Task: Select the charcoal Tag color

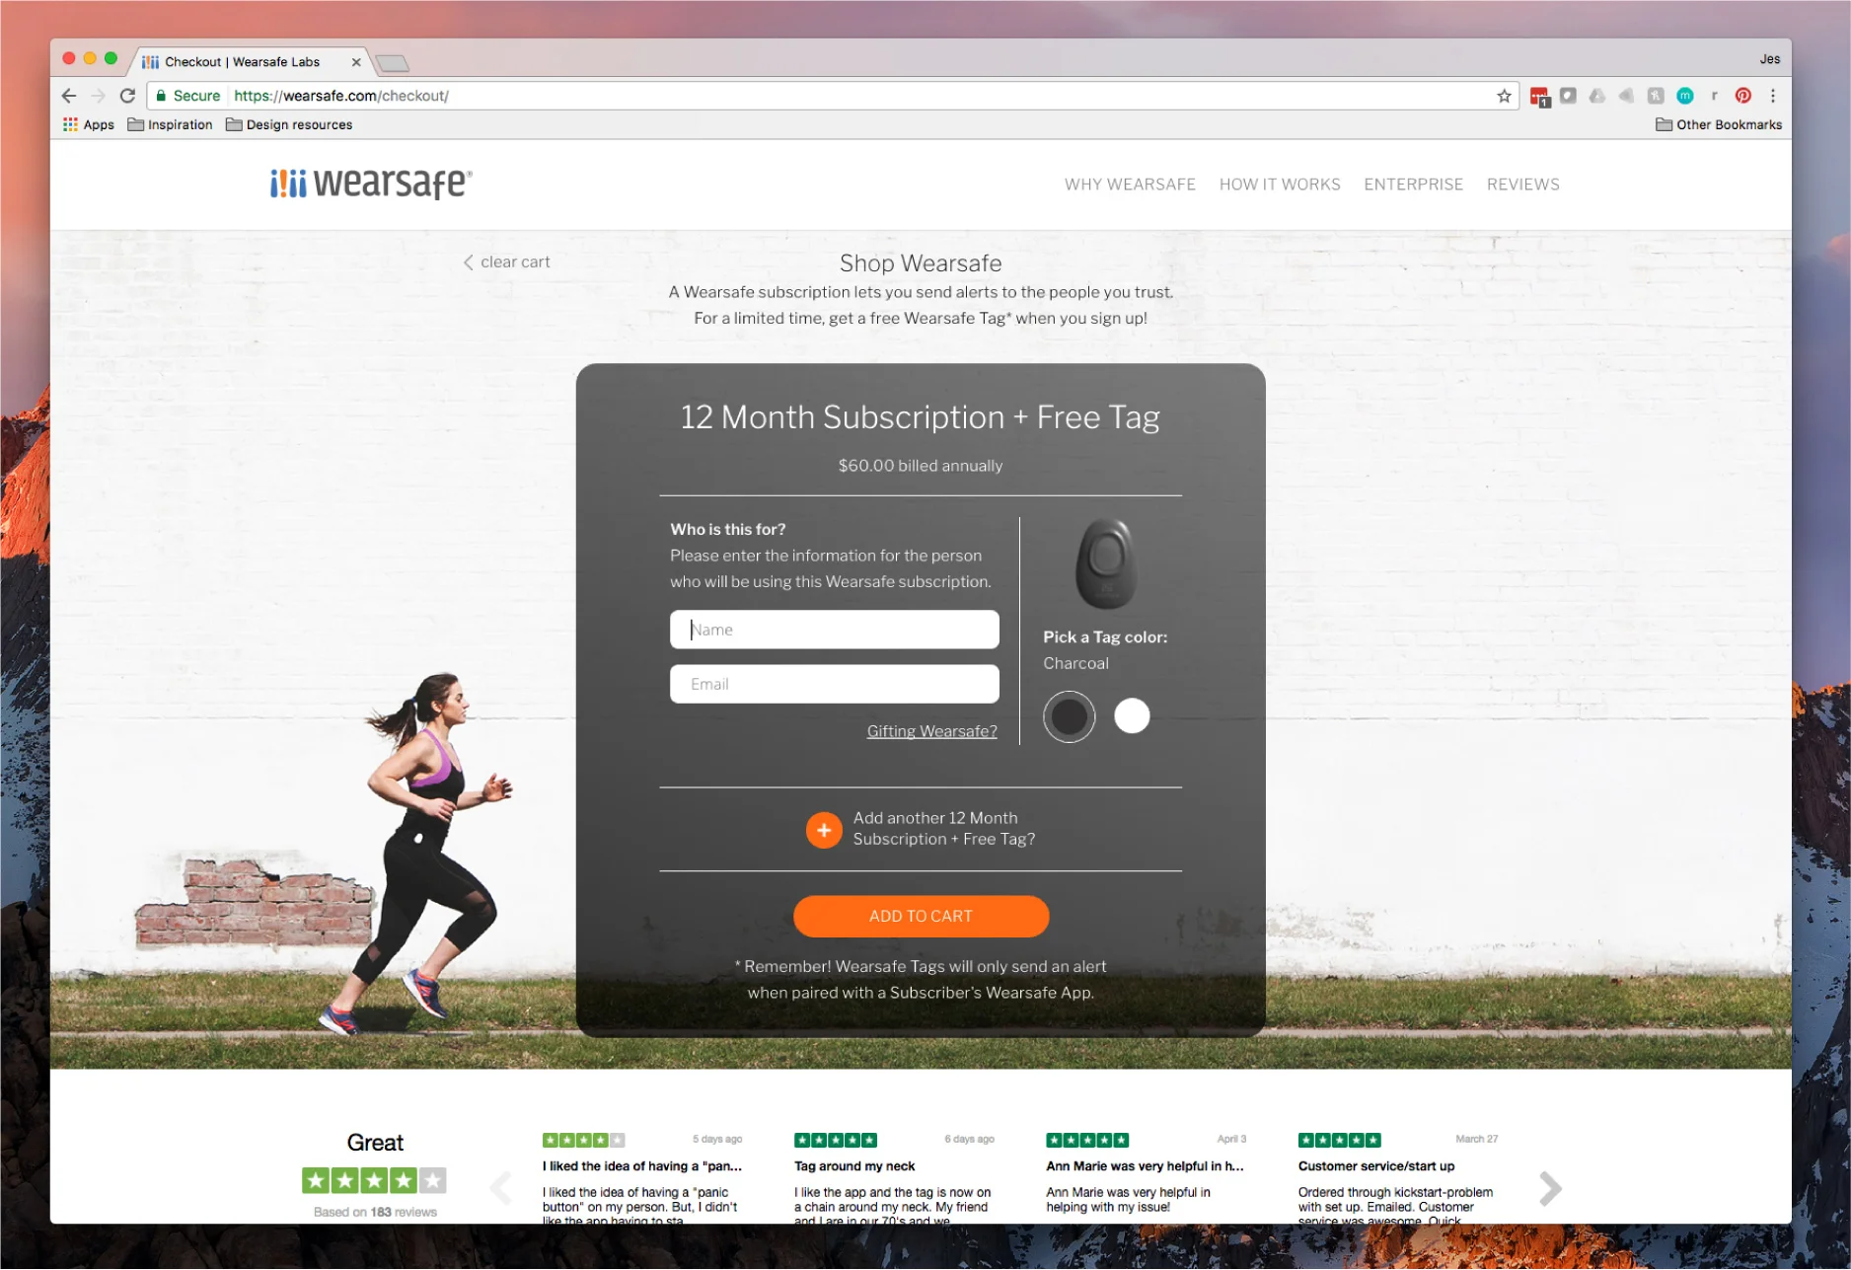Action: tap(1069, 716)
